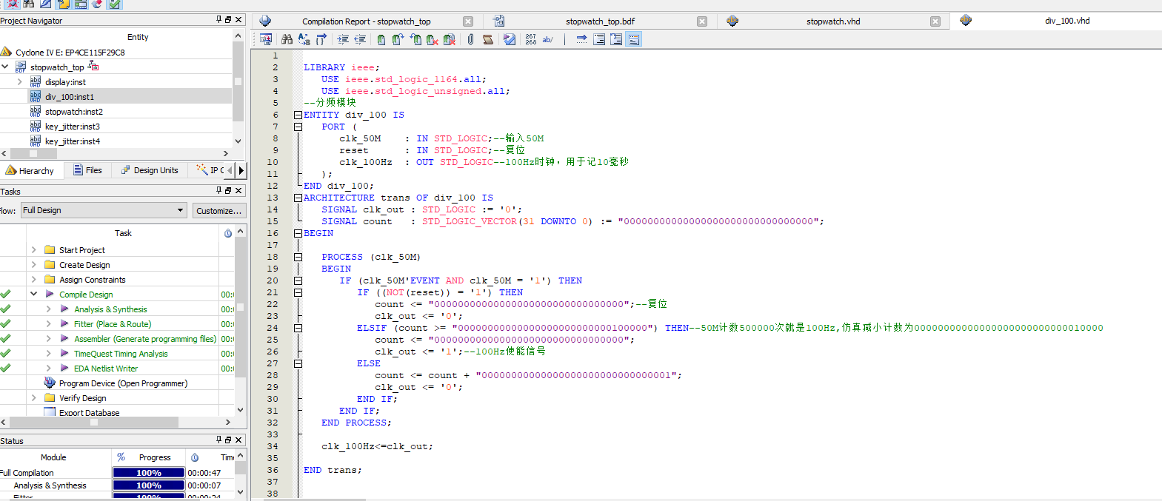The image size is (1162, 501).
Task: Click the Customize... button
Action: coord(218,211)
